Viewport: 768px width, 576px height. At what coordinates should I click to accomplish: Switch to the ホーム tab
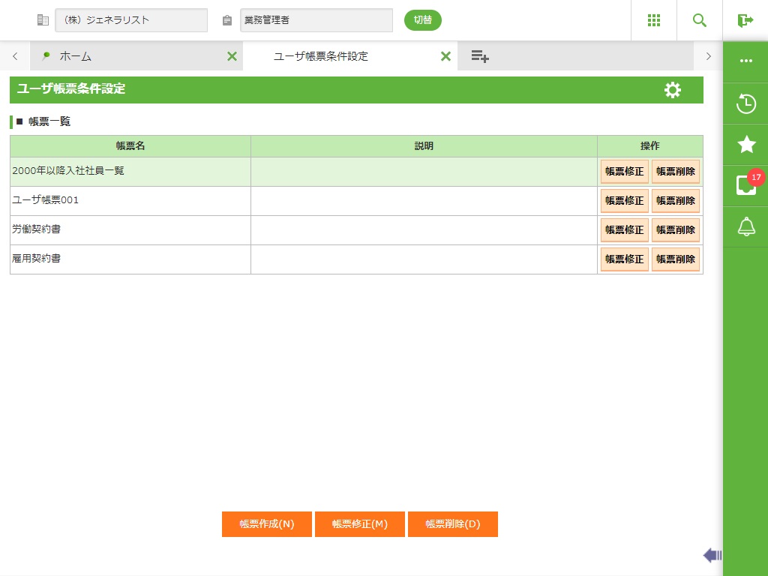coord(75,56)
